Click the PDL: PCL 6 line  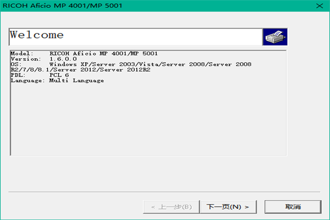click(x=40, y=75)
